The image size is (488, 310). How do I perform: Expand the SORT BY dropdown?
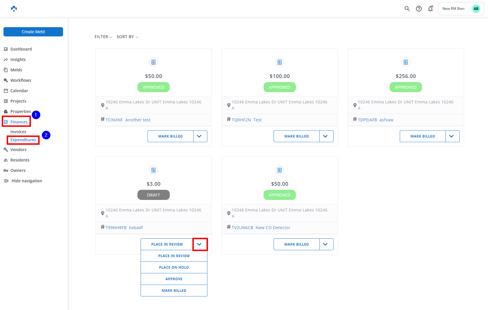(127, 37)
